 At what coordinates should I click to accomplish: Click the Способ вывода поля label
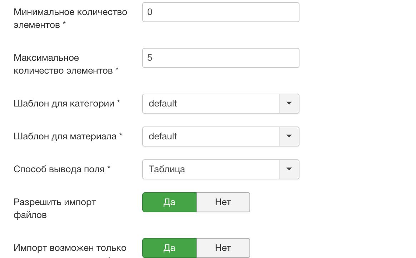59,169
